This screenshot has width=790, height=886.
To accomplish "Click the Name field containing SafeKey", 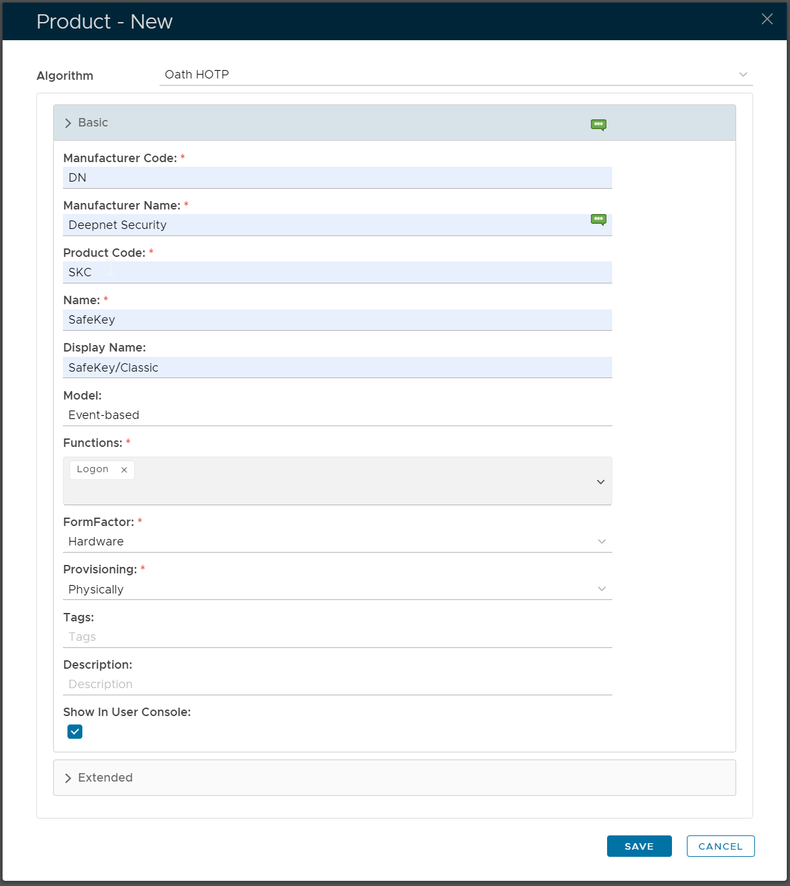I will (x=337, y=320).
